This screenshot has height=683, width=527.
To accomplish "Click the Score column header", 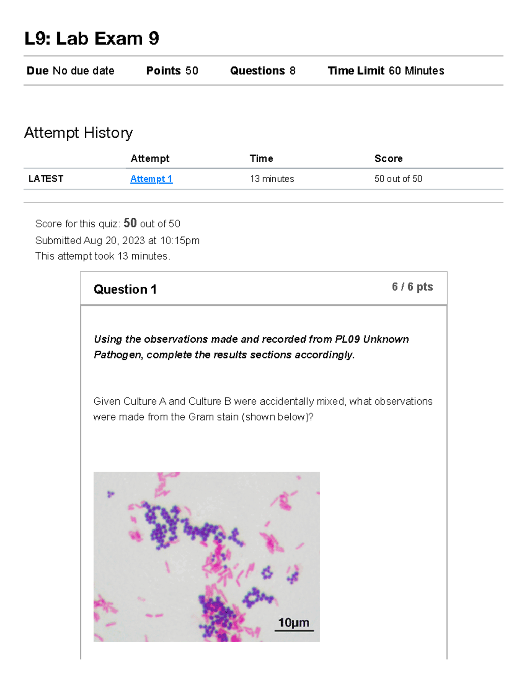I will coord(388,159).
